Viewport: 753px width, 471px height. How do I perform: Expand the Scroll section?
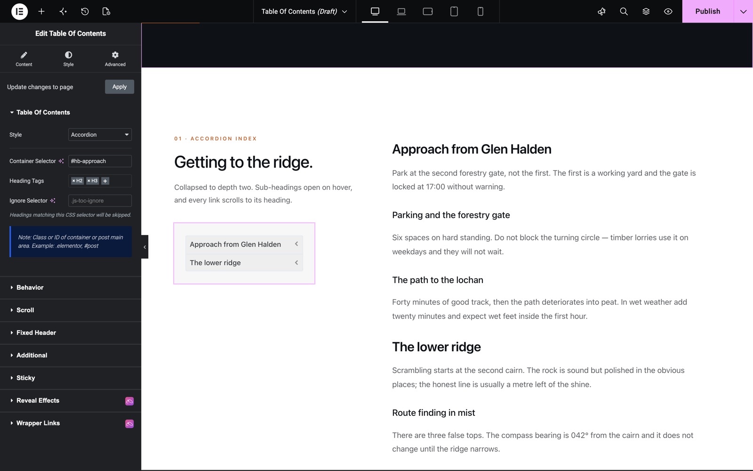click(x=71, y=310)
